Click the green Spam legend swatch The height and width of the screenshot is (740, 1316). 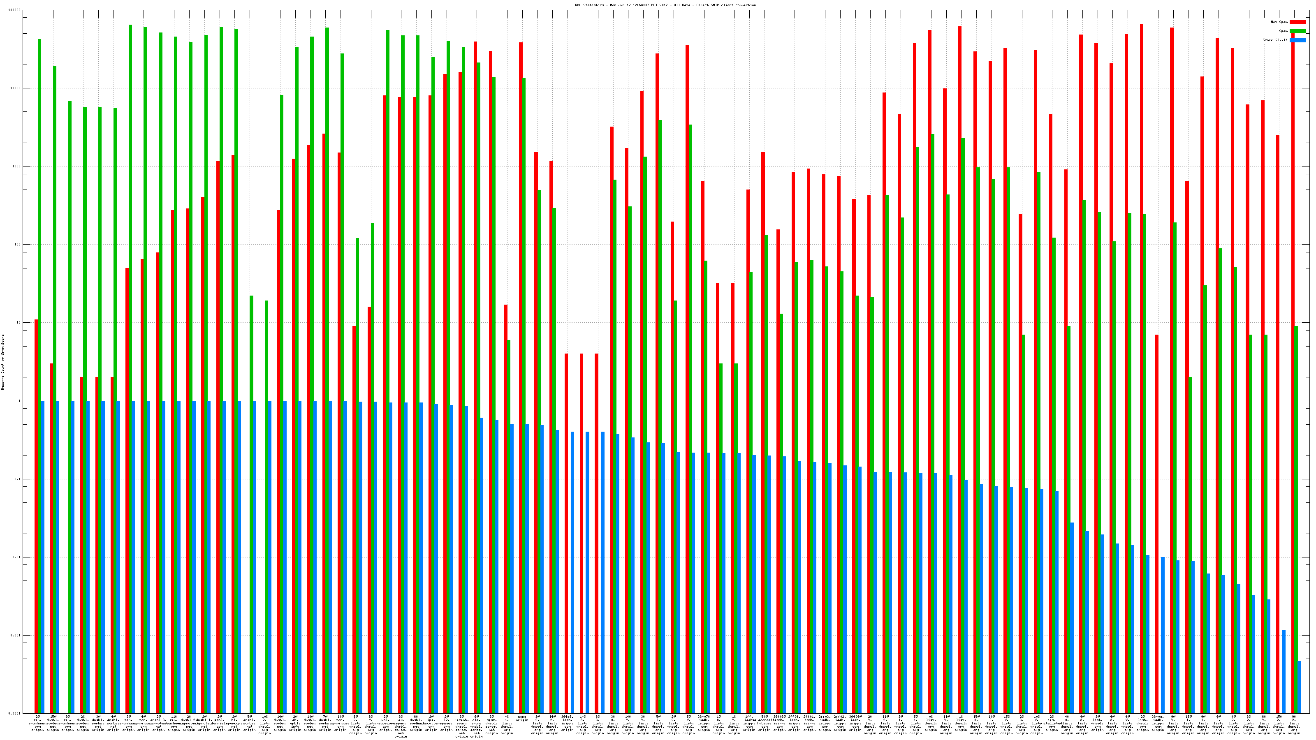[1297, 31]
